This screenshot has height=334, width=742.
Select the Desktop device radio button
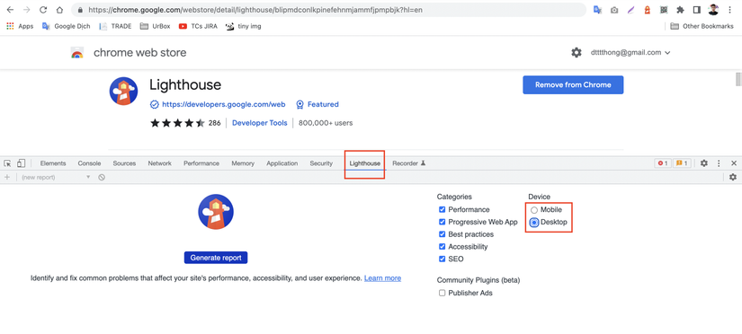[534, 223]
